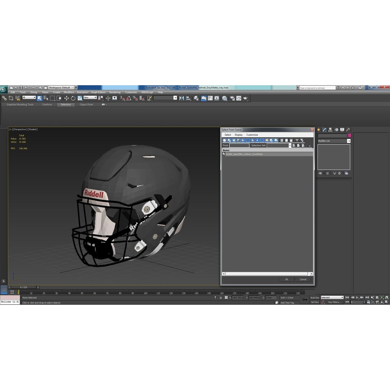
Task: Toggle Auto Key animation mode
Action: click(315, 298)
